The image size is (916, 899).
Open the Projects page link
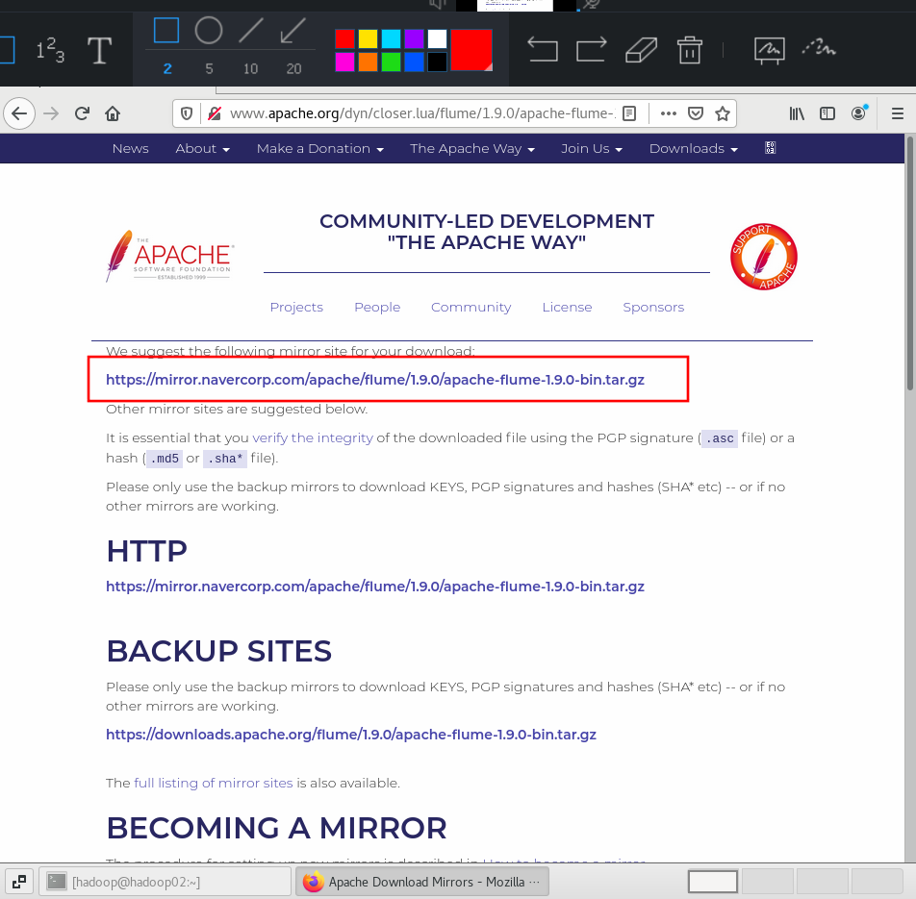[x=296, y=307]
